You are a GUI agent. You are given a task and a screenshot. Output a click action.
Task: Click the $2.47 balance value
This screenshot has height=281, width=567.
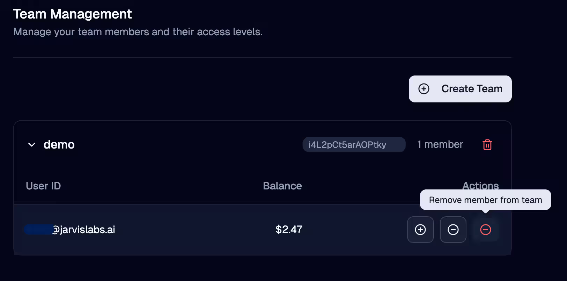click(289, 230)
